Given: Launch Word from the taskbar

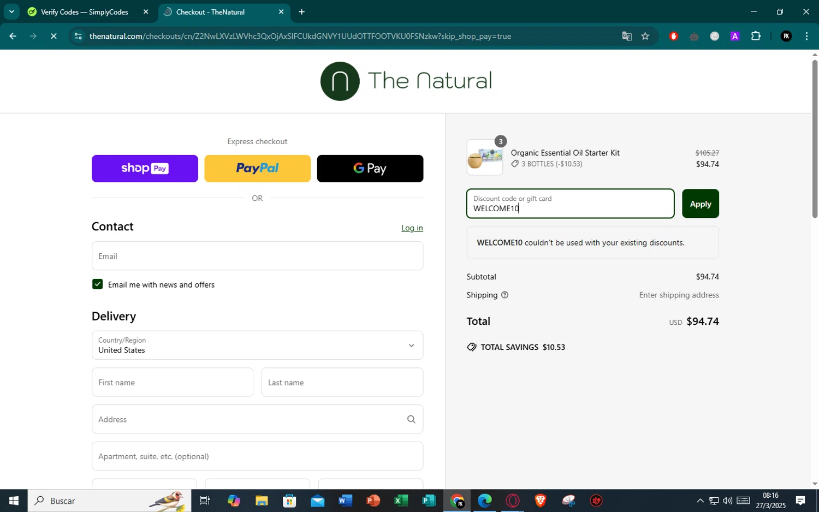Looking at the screenshot, I should [345, 501].
